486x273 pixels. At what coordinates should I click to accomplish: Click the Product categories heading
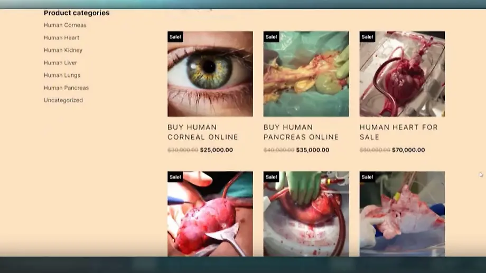tap(77, 13)
